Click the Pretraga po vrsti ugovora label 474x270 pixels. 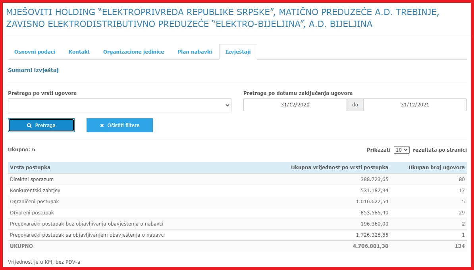tap(42, 93)
